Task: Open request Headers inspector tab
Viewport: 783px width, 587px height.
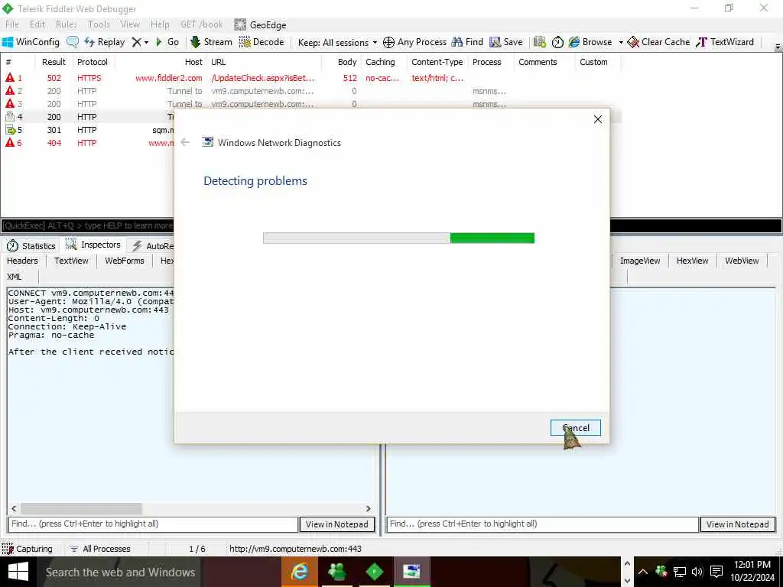Action: (22, 261)
